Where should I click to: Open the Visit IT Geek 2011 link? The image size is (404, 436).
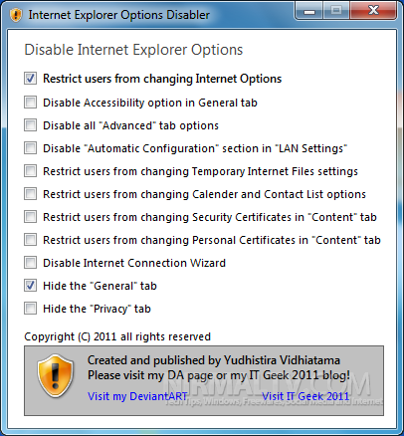[305, 396]
